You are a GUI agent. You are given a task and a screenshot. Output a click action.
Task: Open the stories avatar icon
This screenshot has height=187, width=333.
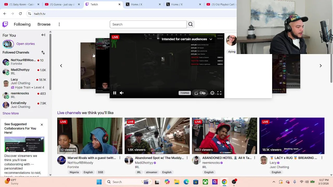click(8, 44)
